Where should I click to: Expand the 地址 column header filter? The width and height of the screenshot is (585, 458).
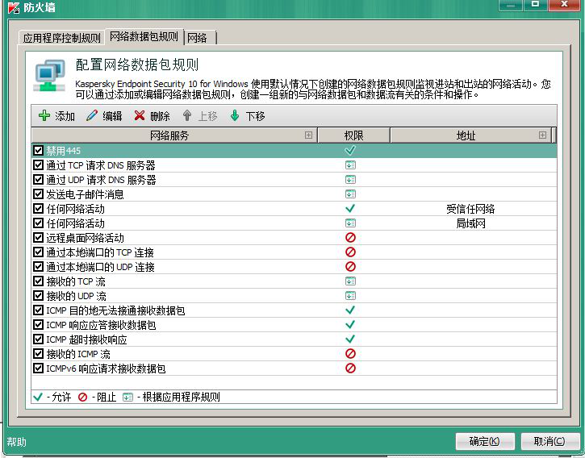[x=542, y=135]
